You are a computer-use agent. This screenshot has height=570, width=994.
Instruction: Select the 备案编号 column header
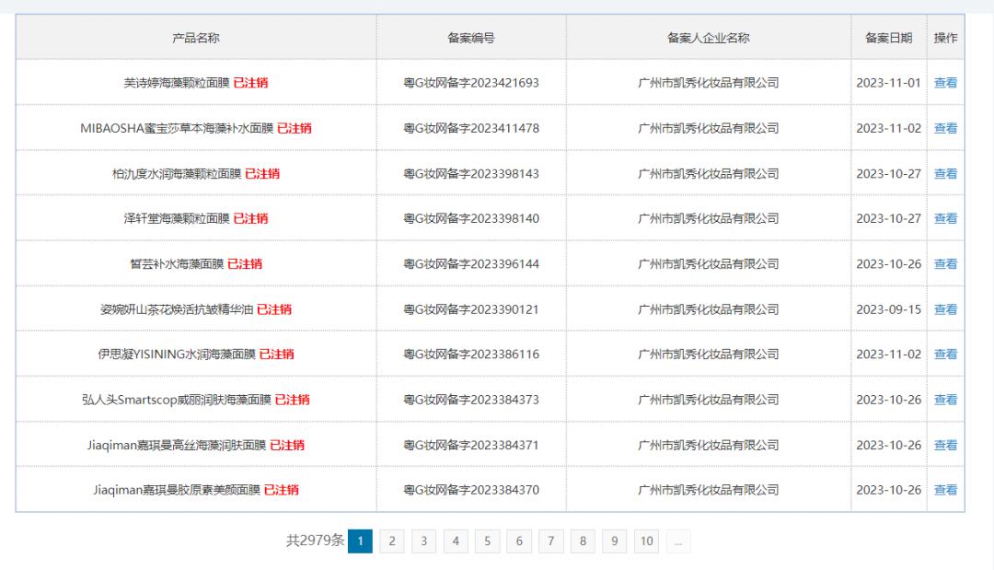pyautogui.click(x=471, y=38)
